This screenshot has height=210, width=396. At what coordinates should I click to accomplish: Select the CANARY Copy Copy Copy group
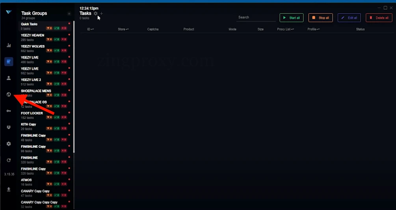pos(45,204)
